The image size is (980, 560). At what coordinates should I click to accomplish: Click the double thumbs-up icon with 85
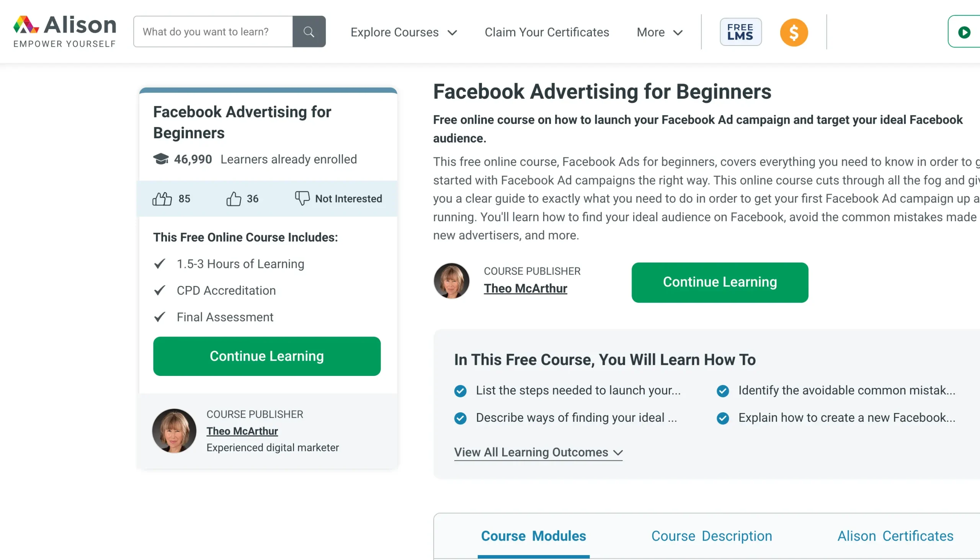coord(162,199)
